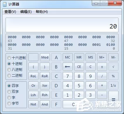
Task: Click the digit 9 key
Action: (91, 76)
